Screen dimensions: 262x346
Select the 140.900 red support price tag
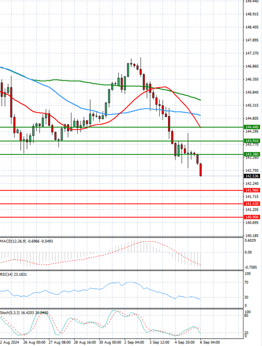[x=251, y=217]
